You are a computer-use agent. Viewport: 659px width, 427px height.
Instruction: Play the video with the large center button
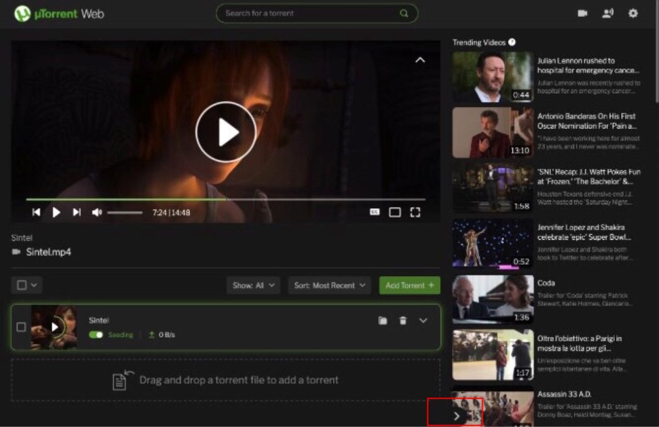[x=226, y=132]
